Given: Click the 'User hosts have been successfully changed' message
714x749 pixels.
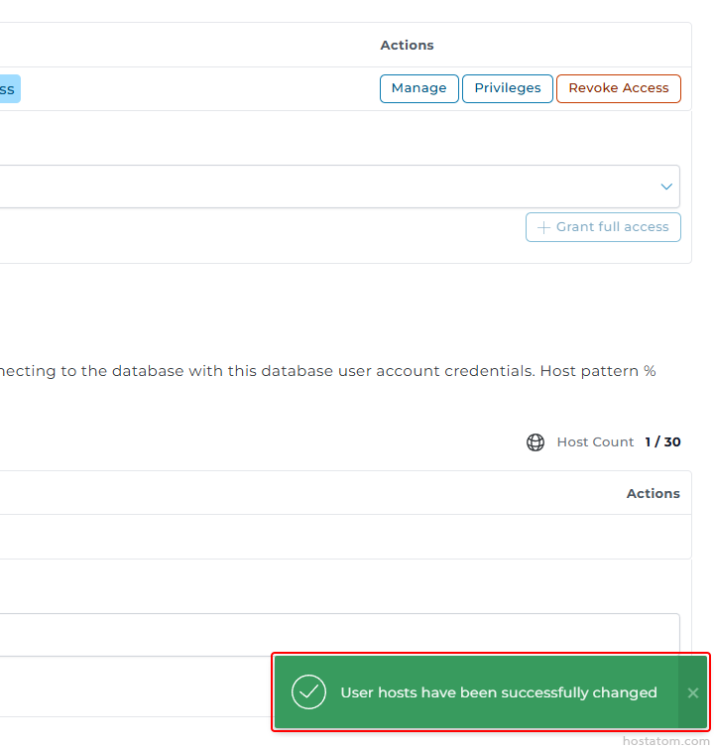Looking at the screenshot, I should pyautogui.click(x=499, y=692).
